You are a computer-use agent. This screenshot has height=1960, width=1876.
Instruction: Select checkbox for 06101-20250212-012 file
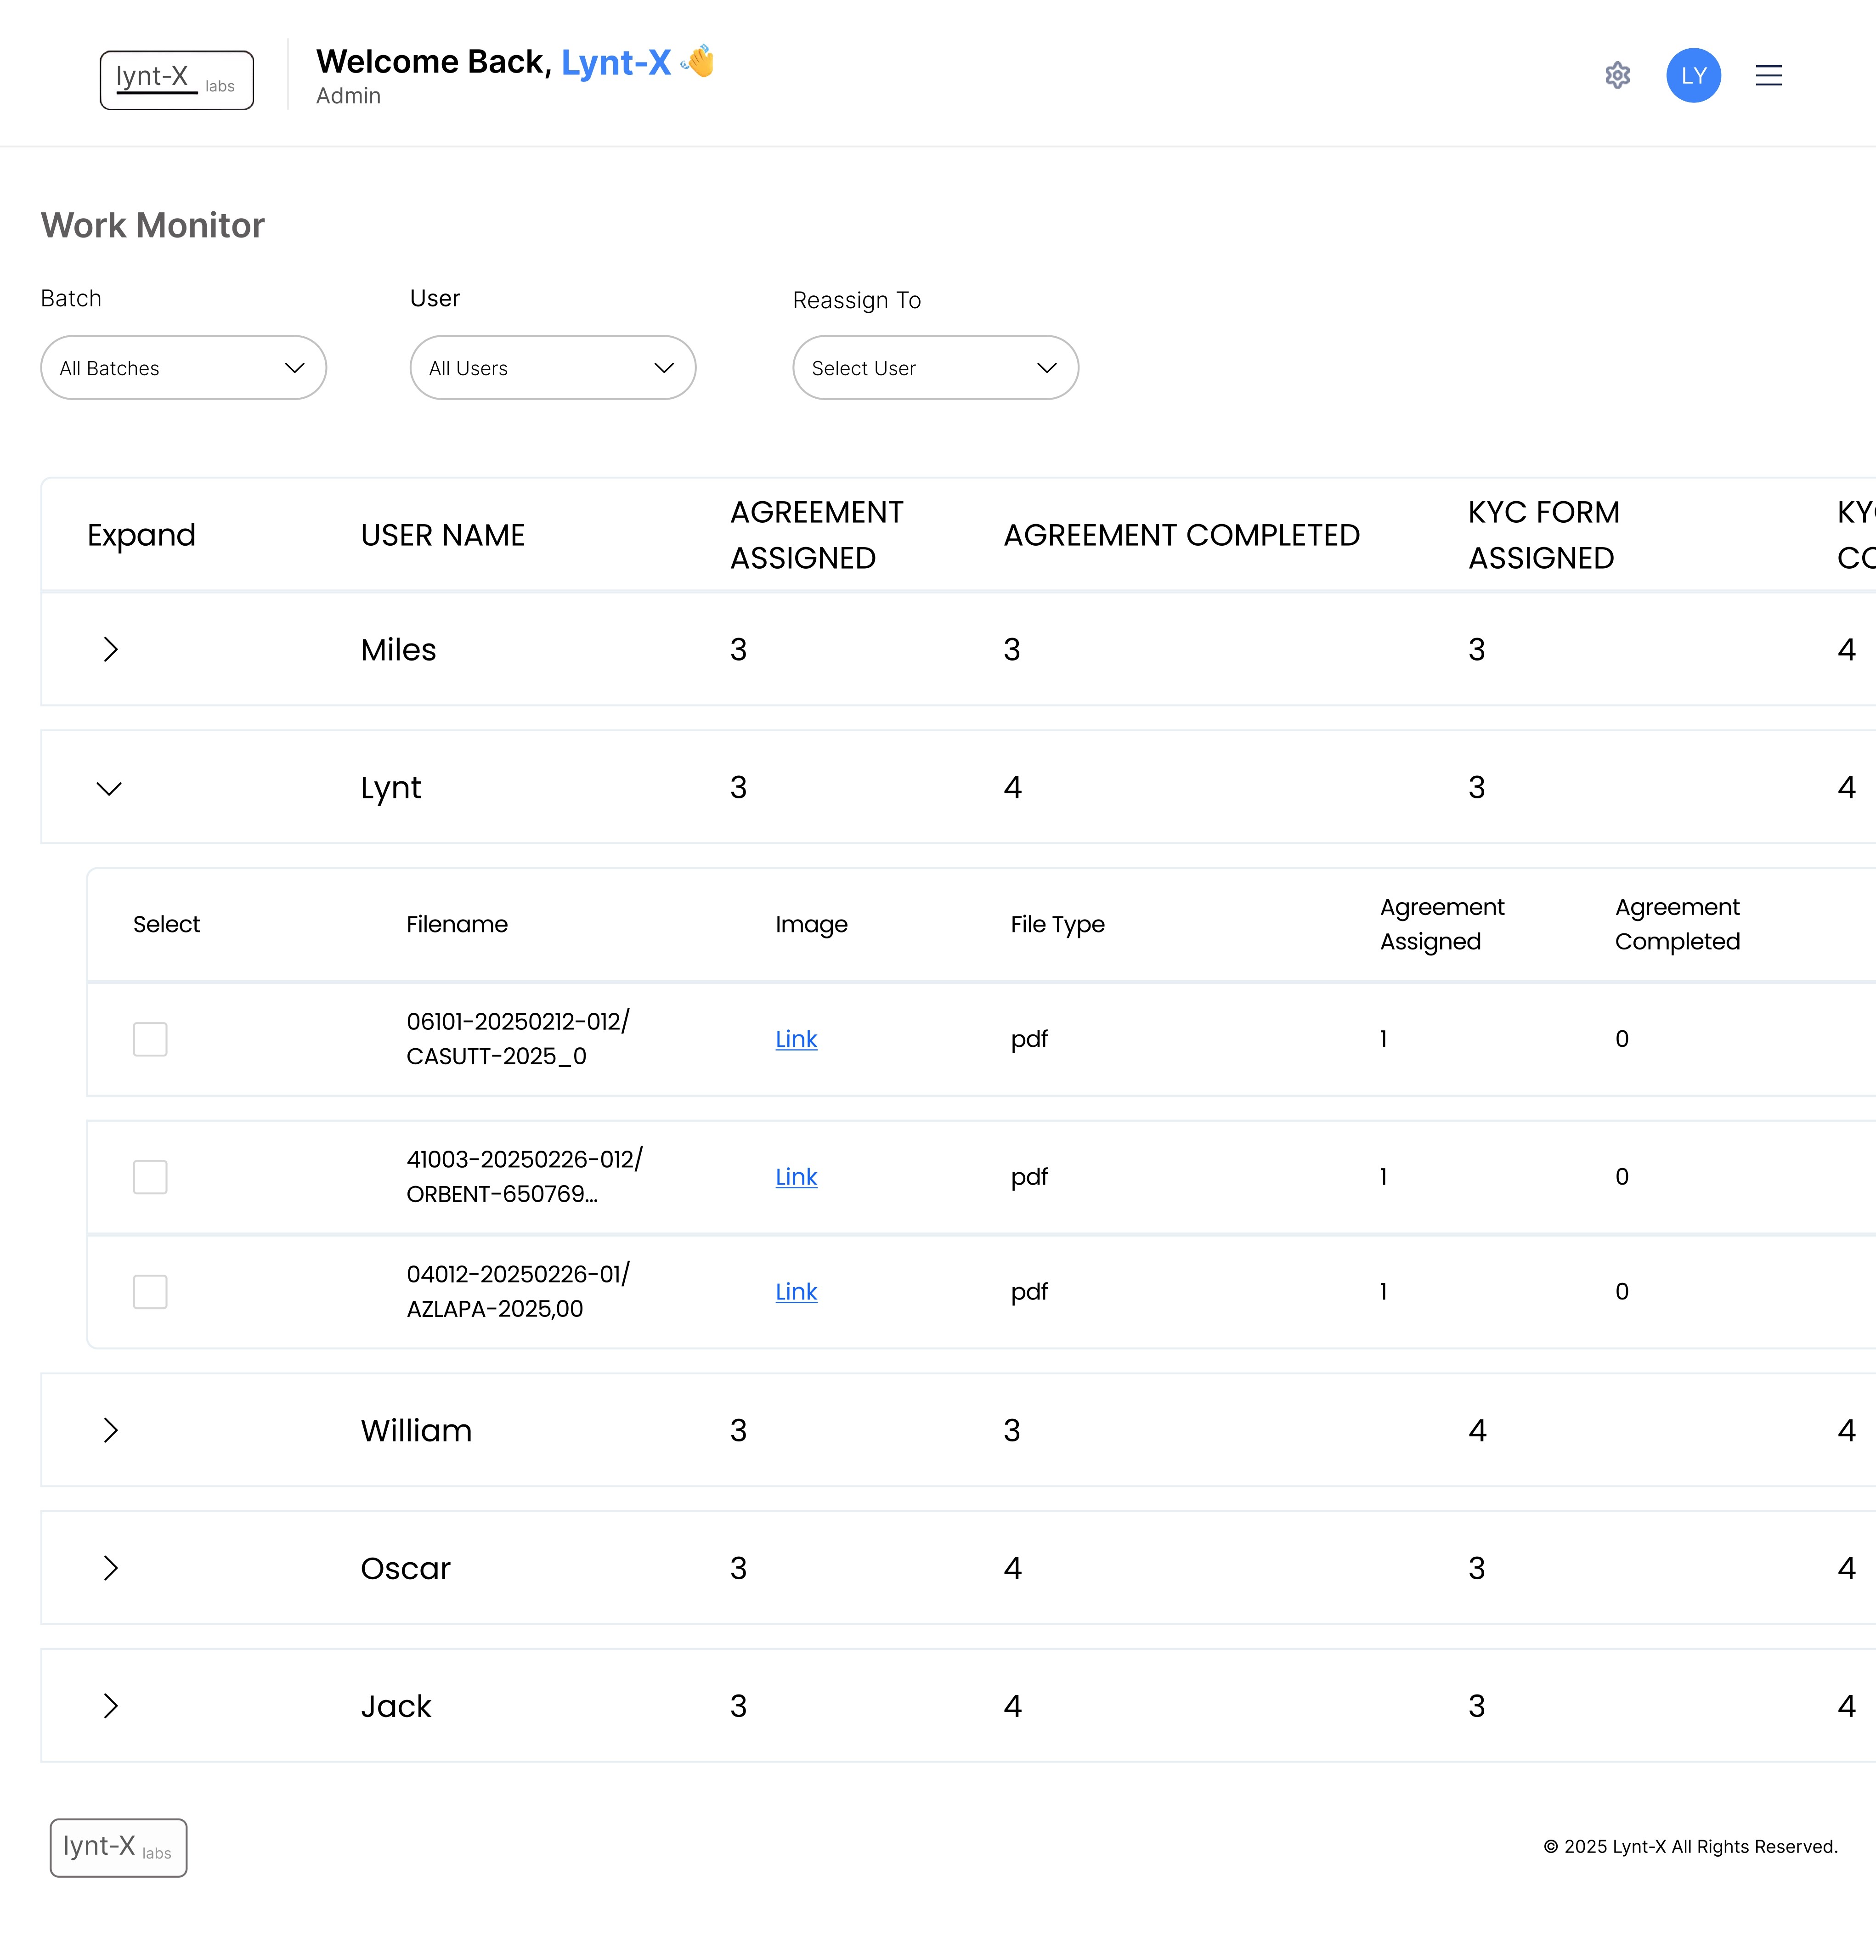150,1039
